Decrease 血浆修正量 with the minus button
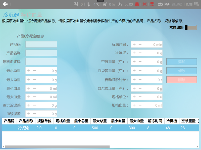 click(140, 88)
